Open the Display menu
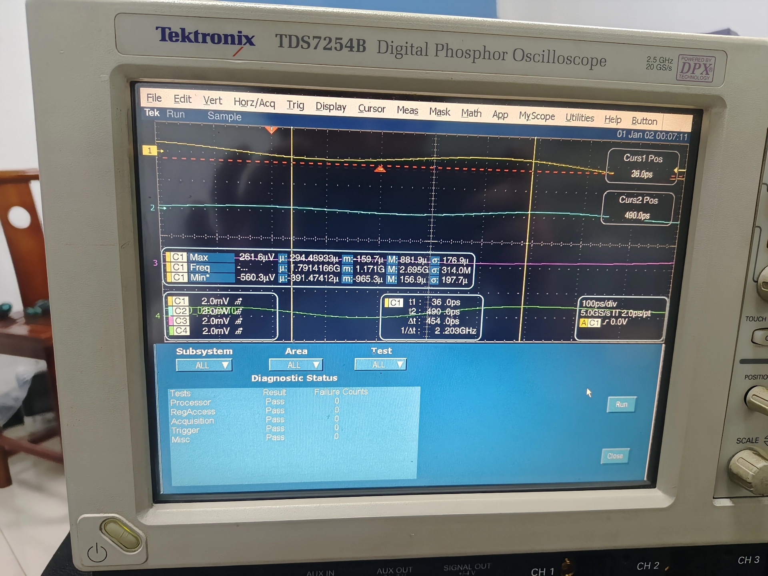Viewport: 768px width, 576px height. (x=331, y=106)
